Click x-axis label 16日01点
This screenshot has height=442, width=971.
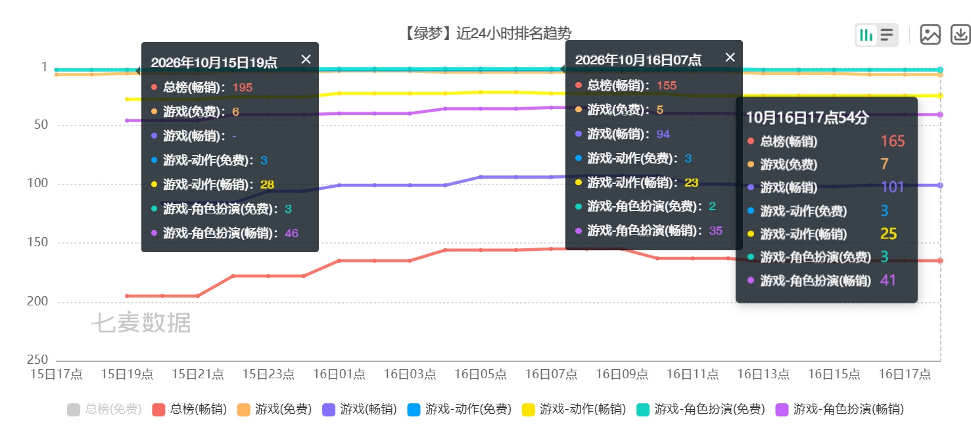pos(339,374)
